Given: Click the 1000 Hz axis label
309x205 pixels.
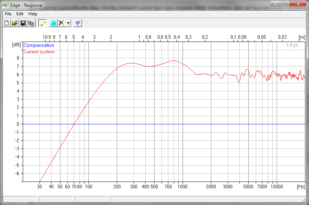Looking at the screenshot, I should [183, 187].
